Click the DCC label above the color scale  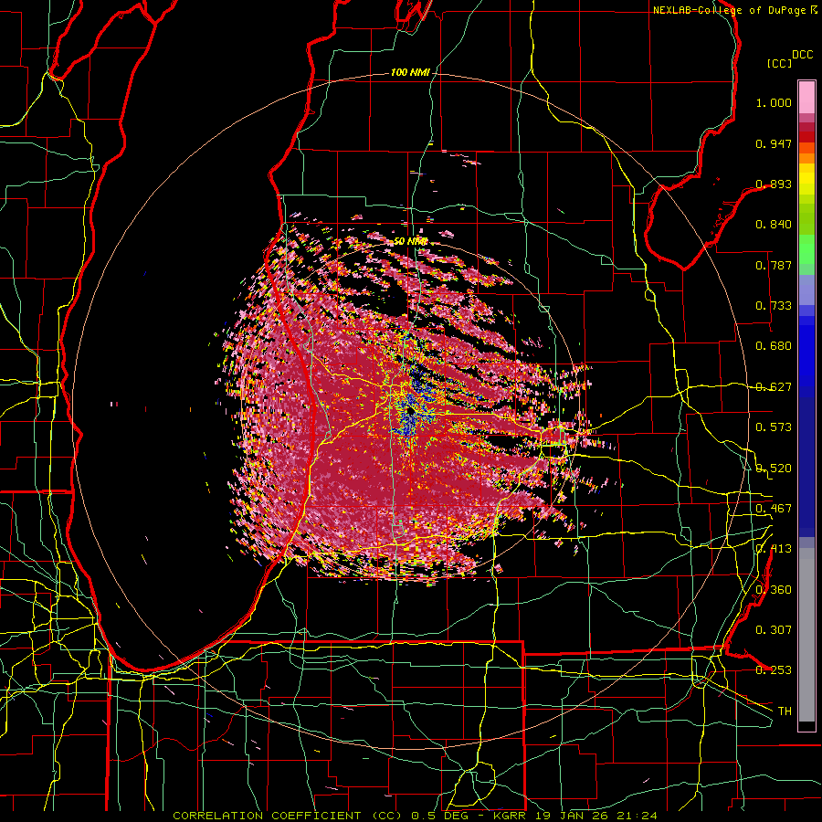[x=802, y=55]
